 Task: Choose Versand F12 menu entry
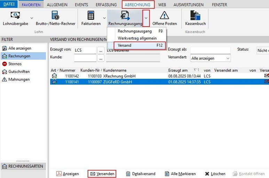(140, 45)
